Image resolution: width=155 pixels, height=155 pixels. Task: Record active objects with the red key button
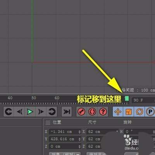(x=81, y=112)
